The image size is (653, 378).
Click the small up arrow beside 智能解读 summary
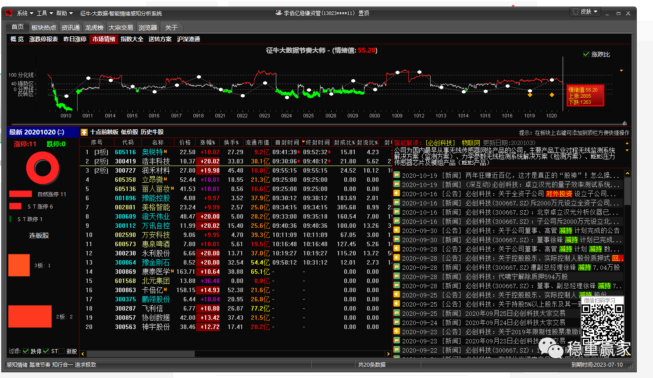627,144
